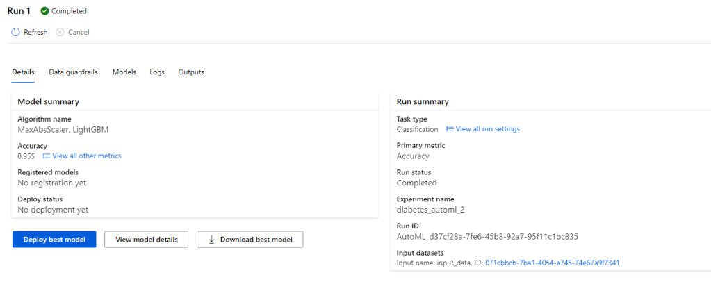This screenshot has height=291, width=711.
Task: Show the Outputs tab
Action: 191,72
